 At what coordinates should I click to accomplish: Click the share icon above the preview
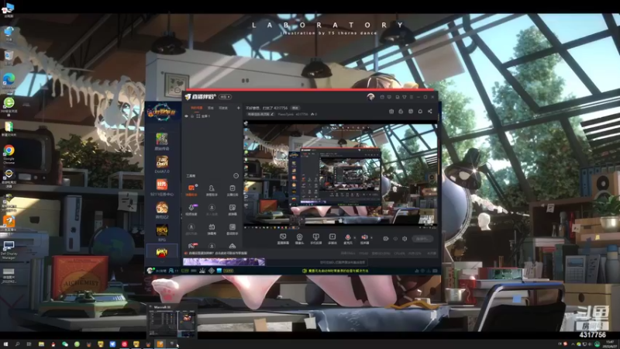[x=430, y=112]
